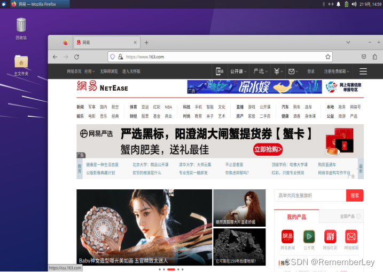This screenshot has height=272, width=383.
Task: Select the 我的产品 tab
Action: [296, 217]
